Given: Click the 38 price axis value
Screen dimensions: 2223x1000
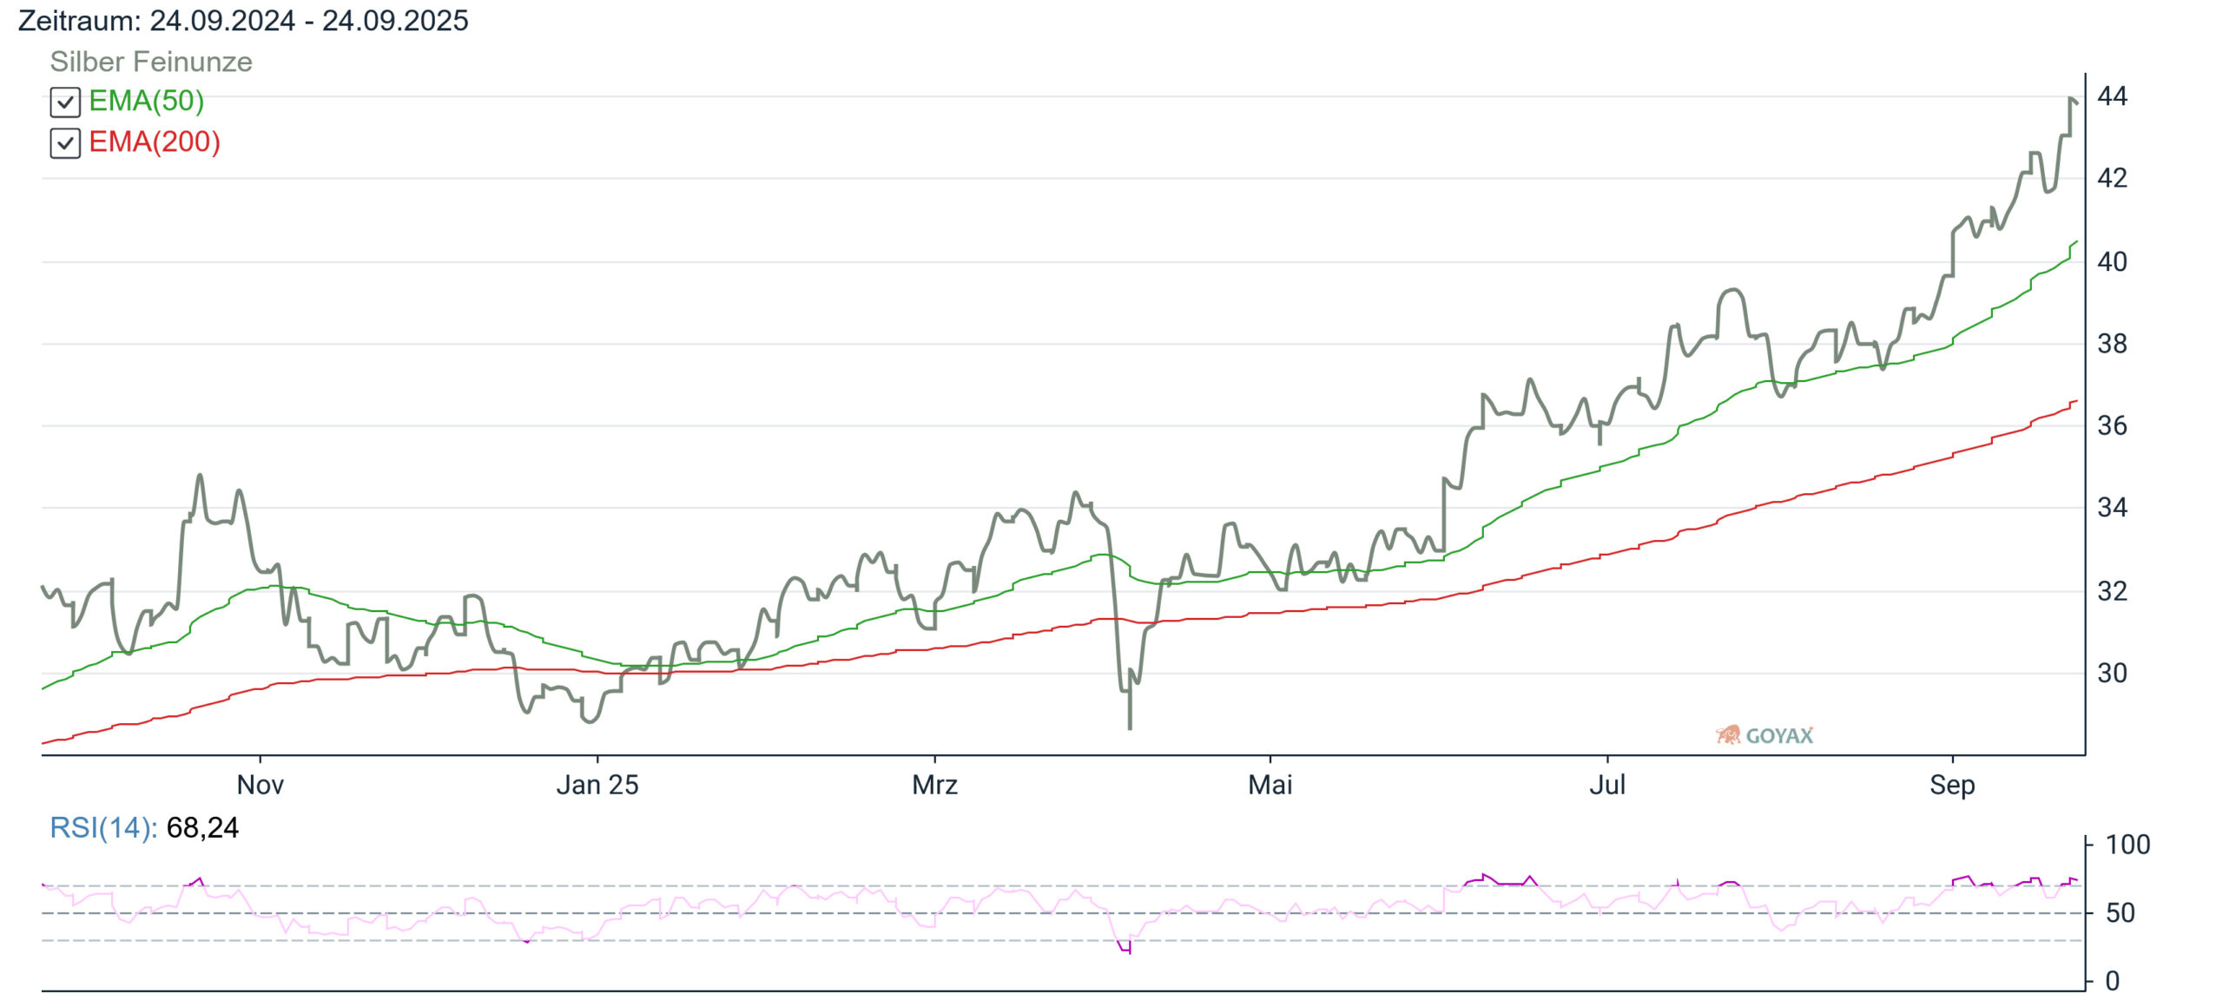Looking at the screenshot, I should (x=2113, y=344).
